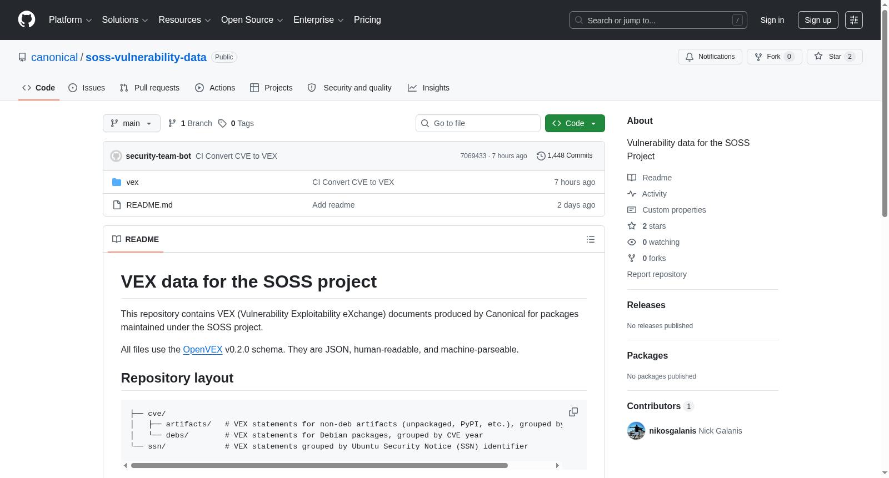This screenshot has height=478, width=889.
Task: Click the security-team-bot author name
Action: coord(158,156)
